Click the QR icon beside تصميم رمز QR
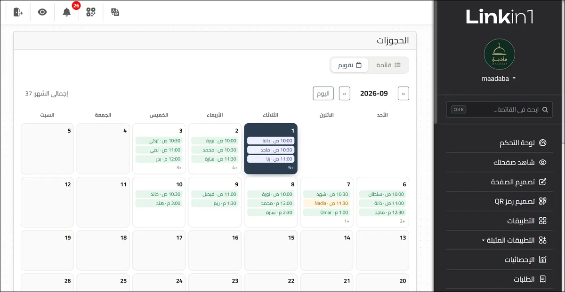The width and height of the screenshot is (565, 292). [x=543, y=201]
